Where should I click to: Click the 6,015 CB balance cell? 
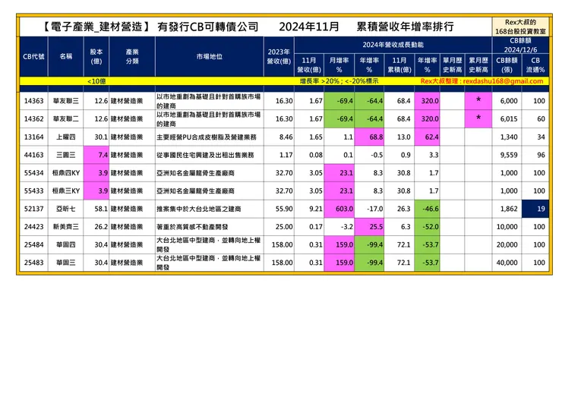[507, 119]
